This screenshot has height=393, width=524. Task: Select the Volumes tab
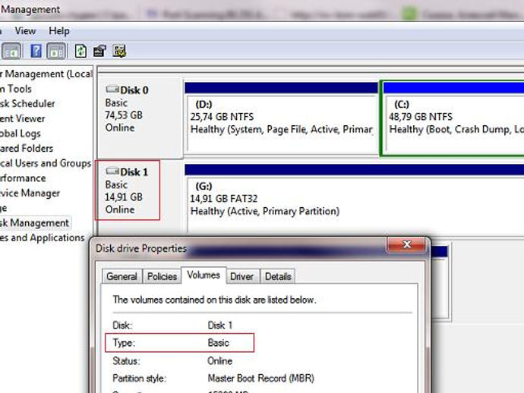[x=204, y=275]
